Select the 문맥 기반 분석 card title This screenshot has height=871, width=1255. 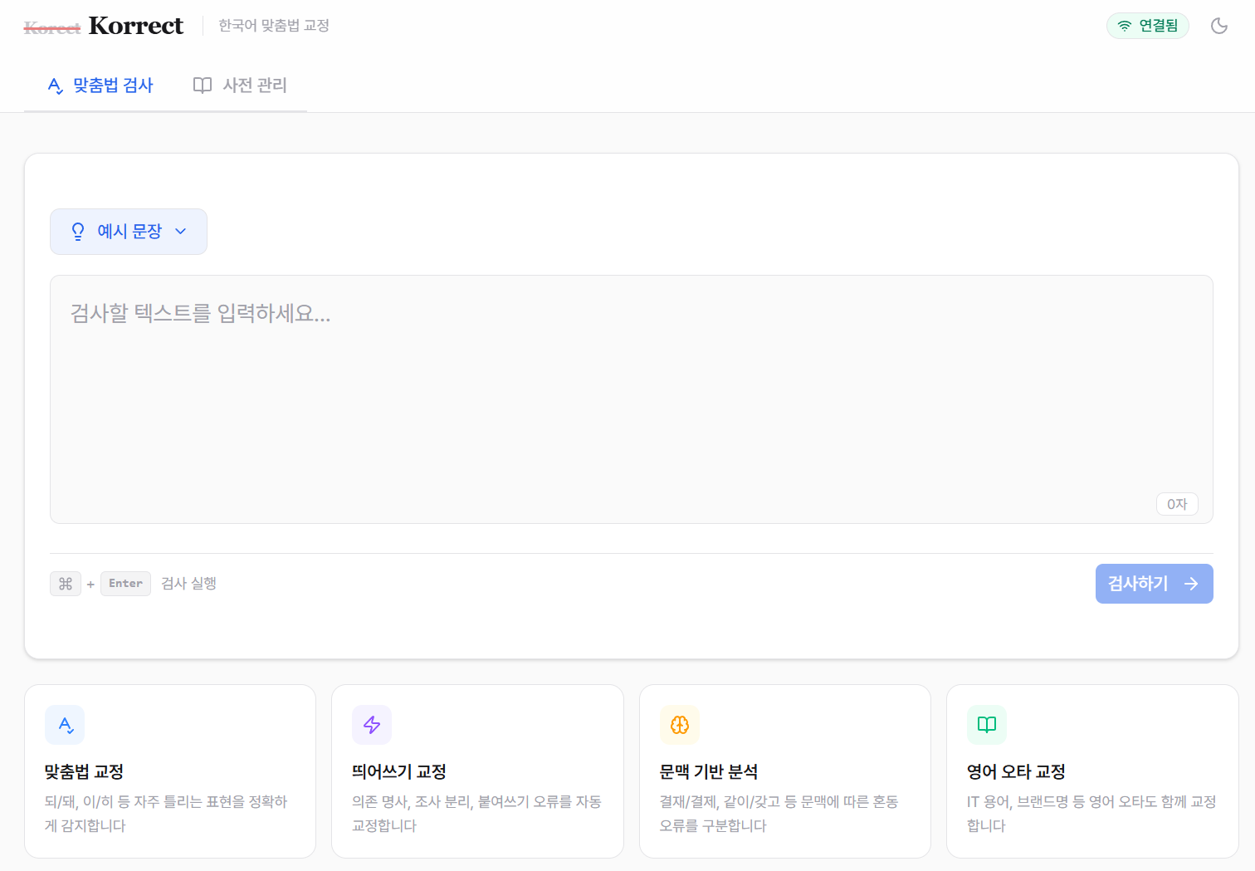(x=708, y=771)
